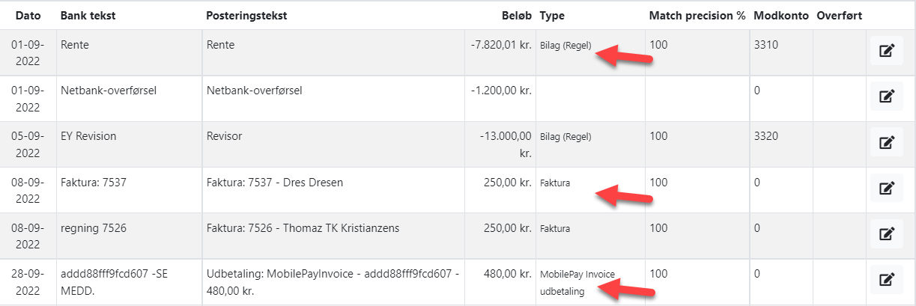This screenshot has width=916, height=306.
Task: Select Modkonto 3310 cell
Action: pyautogui.click(x=766, y=45)
